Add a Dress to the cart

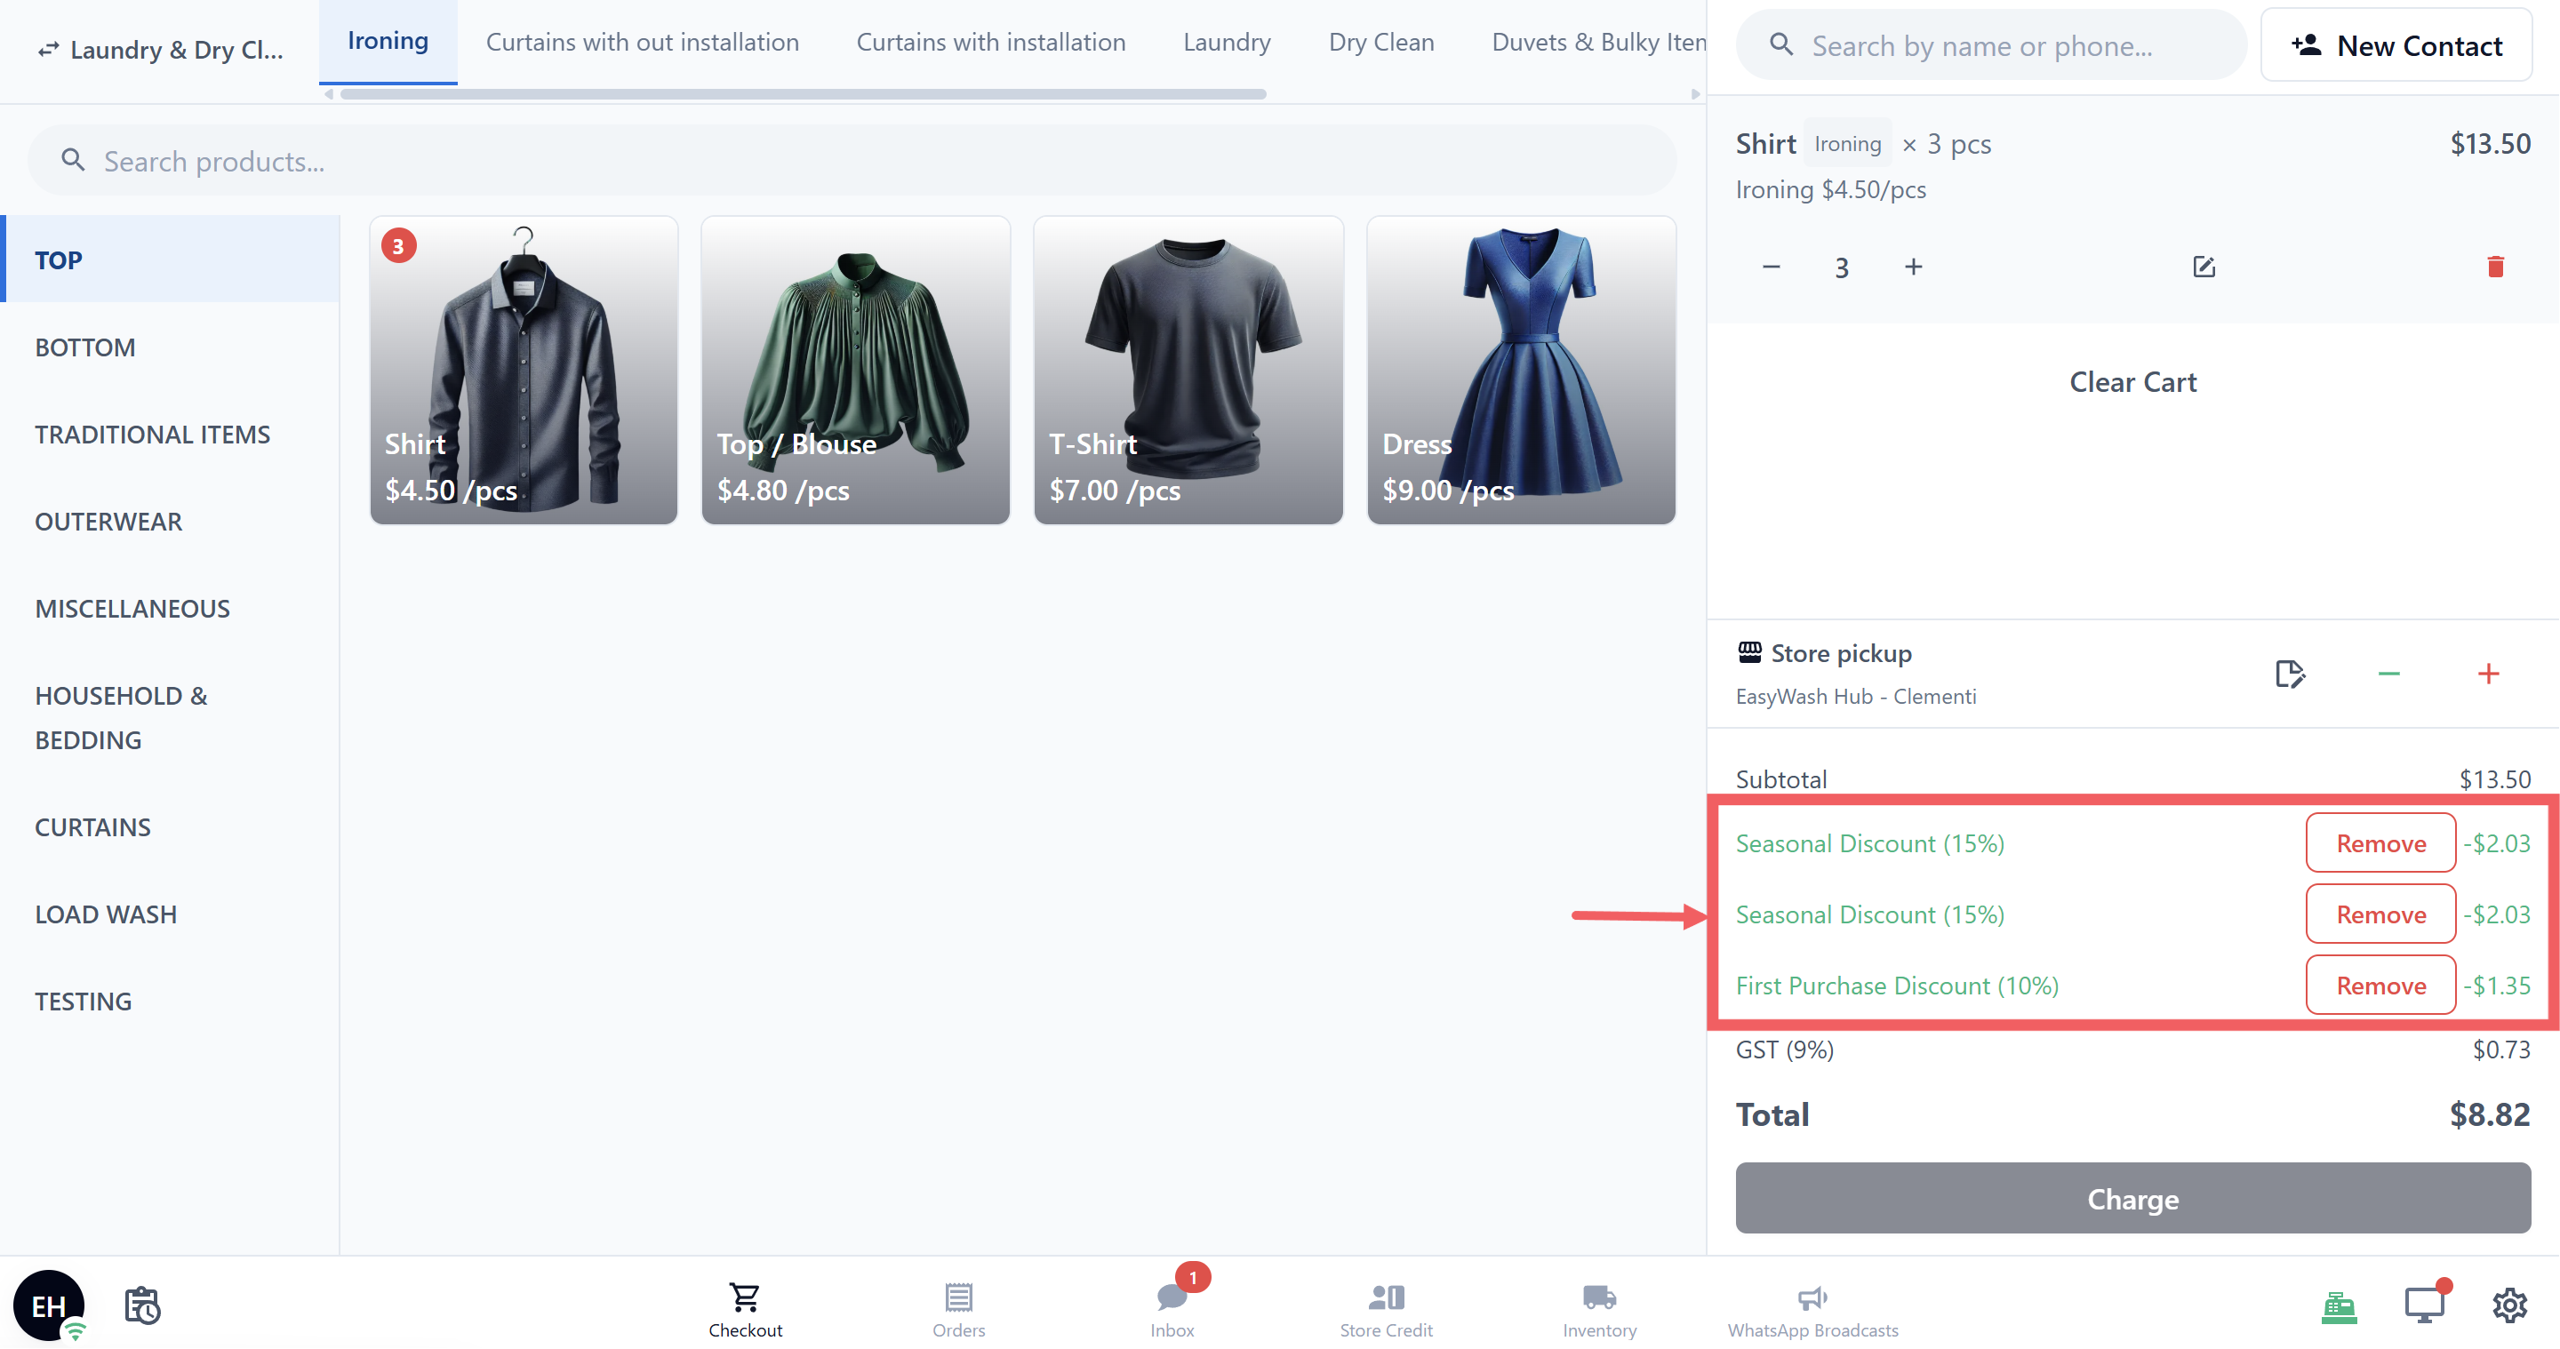1522,370
